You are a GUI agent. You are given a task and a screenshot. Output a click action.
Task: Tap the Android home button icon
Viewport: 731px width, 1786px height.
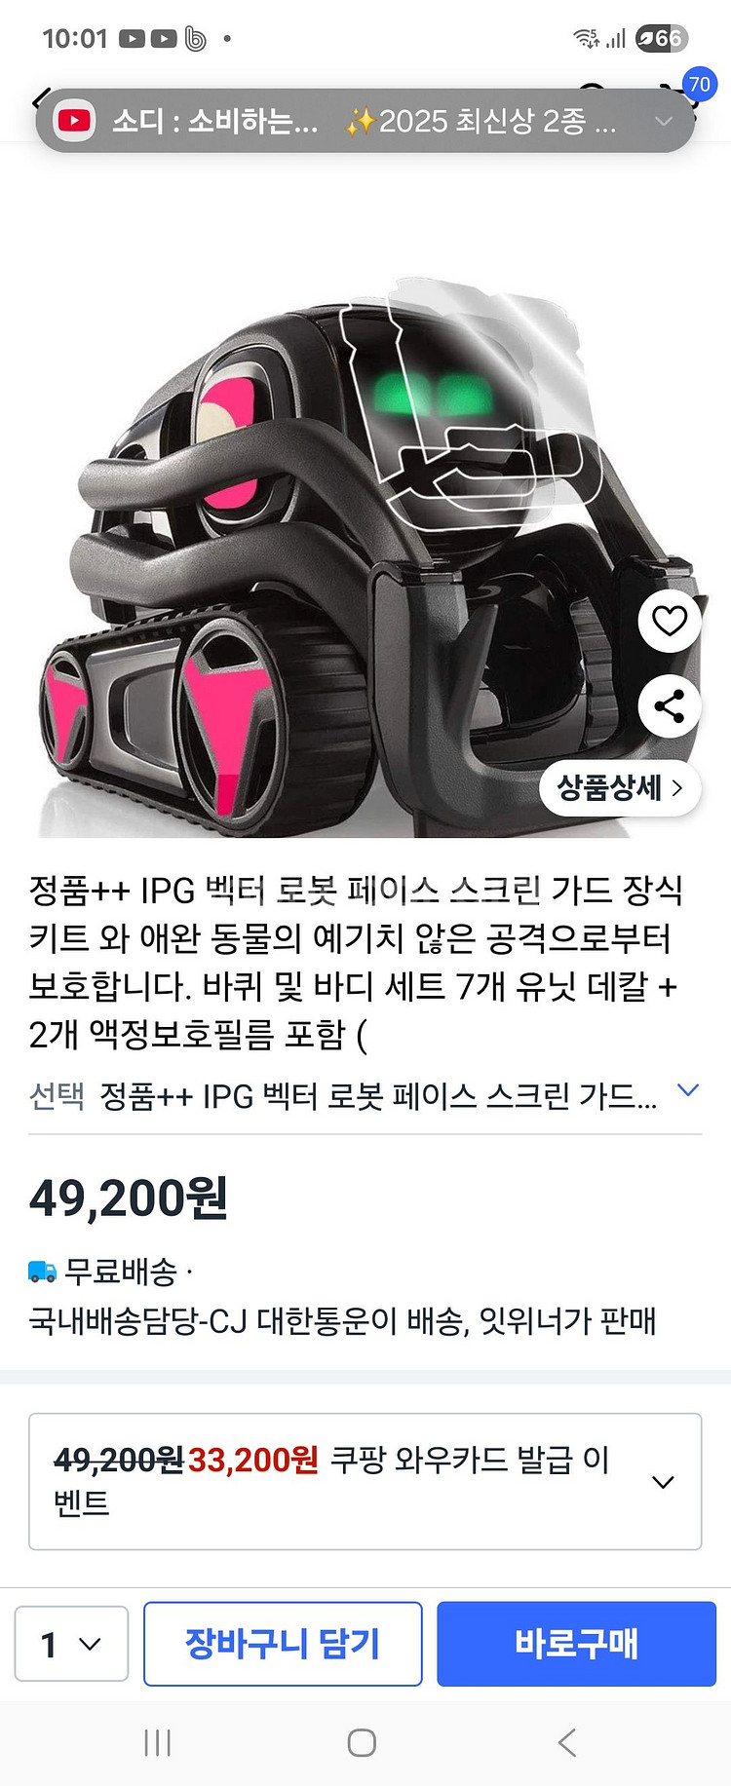click(x=362, y=1743)
